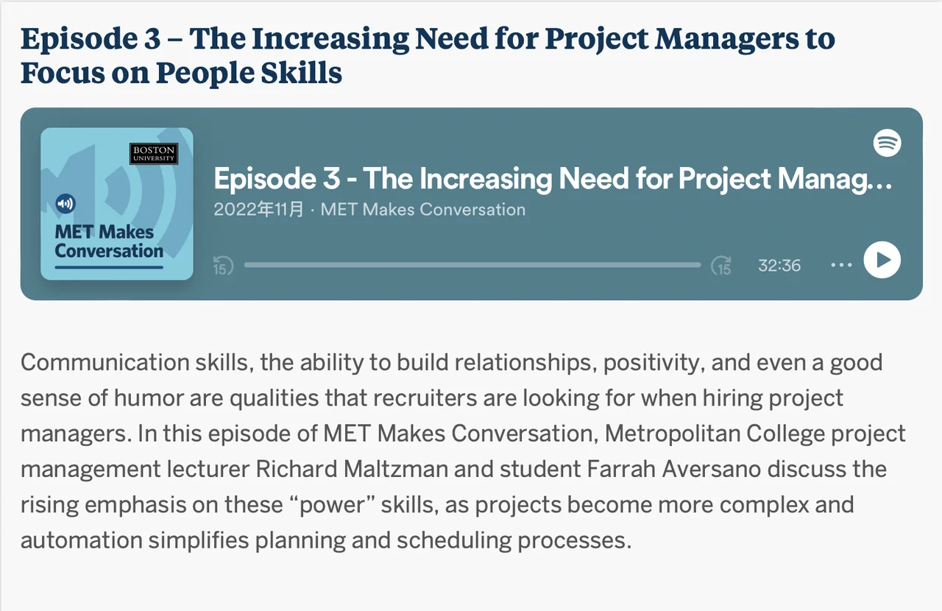
Task: Click the Boston University logo on cover
Action: point(153,154)
